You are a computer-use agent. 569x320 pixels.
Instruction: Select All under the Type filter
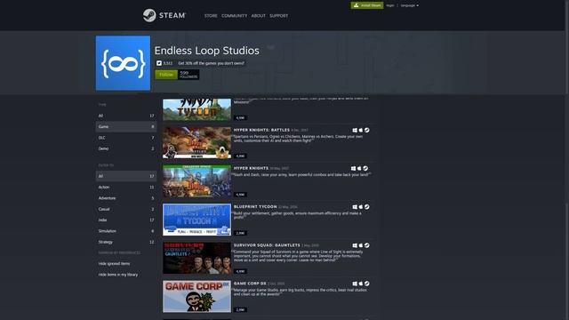click(126, 116)
